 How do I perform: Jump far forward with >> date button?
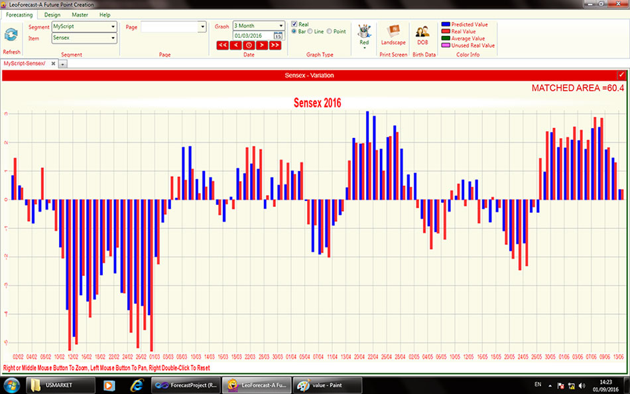tap(275, 45)
